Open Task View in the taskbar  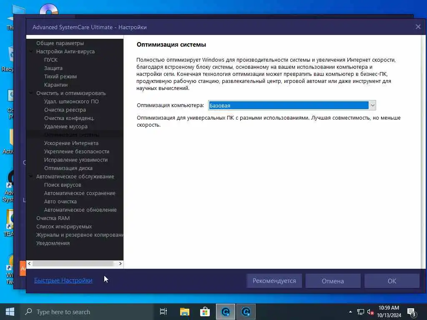[163, 312]
